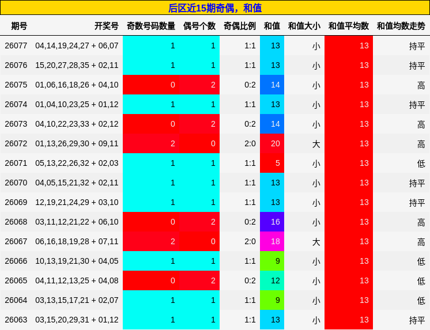Select issue number 26065
430x330 pixels.
click(16, 280)
